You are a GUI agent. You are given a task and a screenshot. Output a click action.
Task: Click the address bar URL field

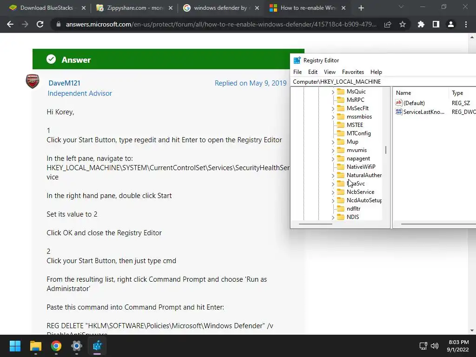coord(221,24)
